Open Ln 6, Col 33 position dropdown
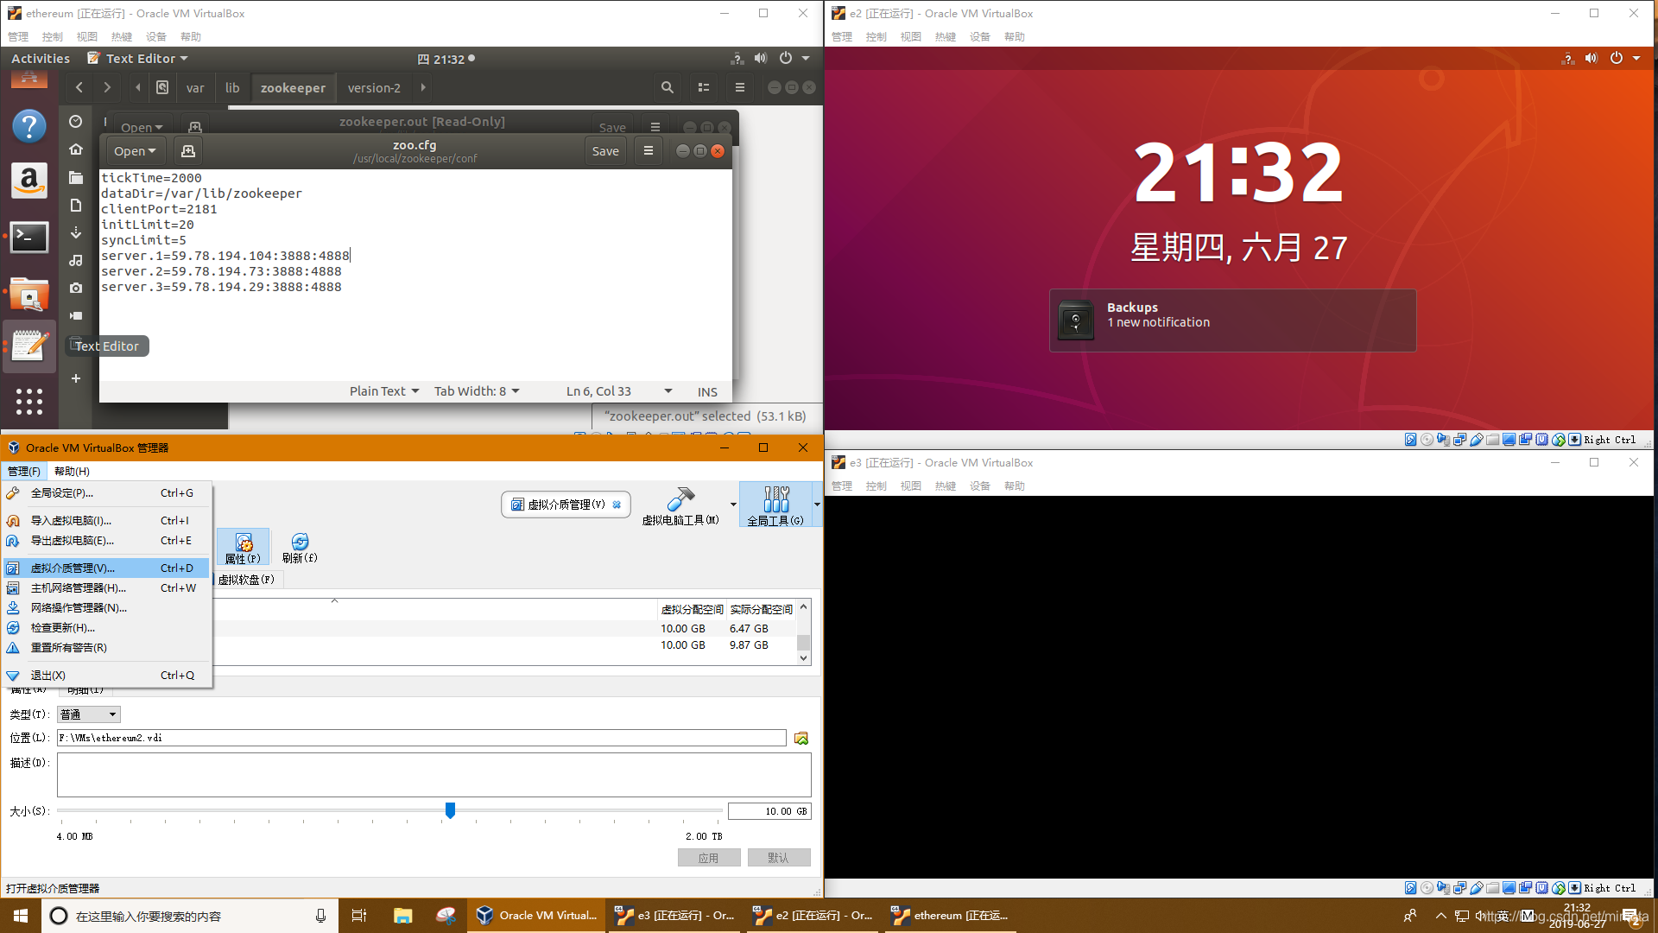This screenshot has height=933, width=1658. tap(619, 391)
